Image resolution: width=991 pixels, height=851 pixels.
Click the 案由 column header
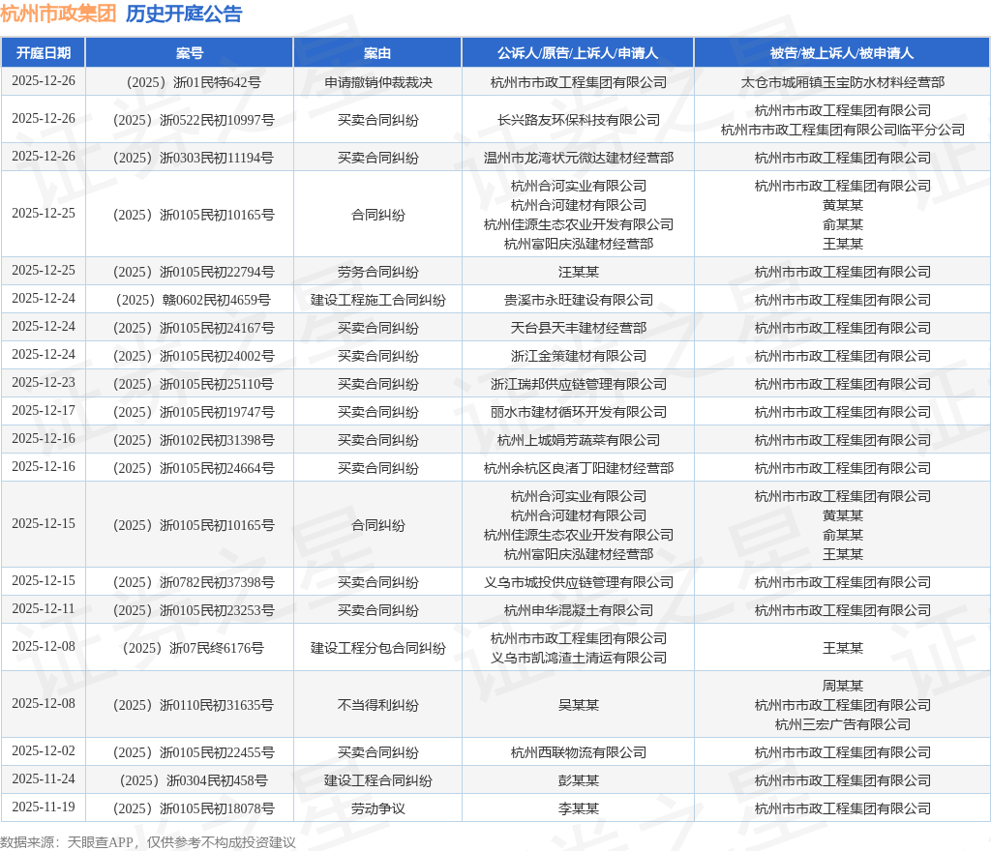coord(378,53)
